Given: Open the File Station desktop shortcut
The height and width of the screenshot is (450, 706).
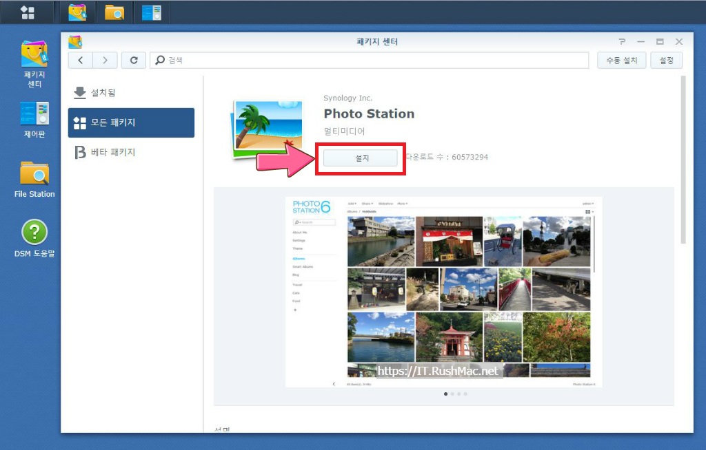Looking at the screenshot, I should pos(34,180).
